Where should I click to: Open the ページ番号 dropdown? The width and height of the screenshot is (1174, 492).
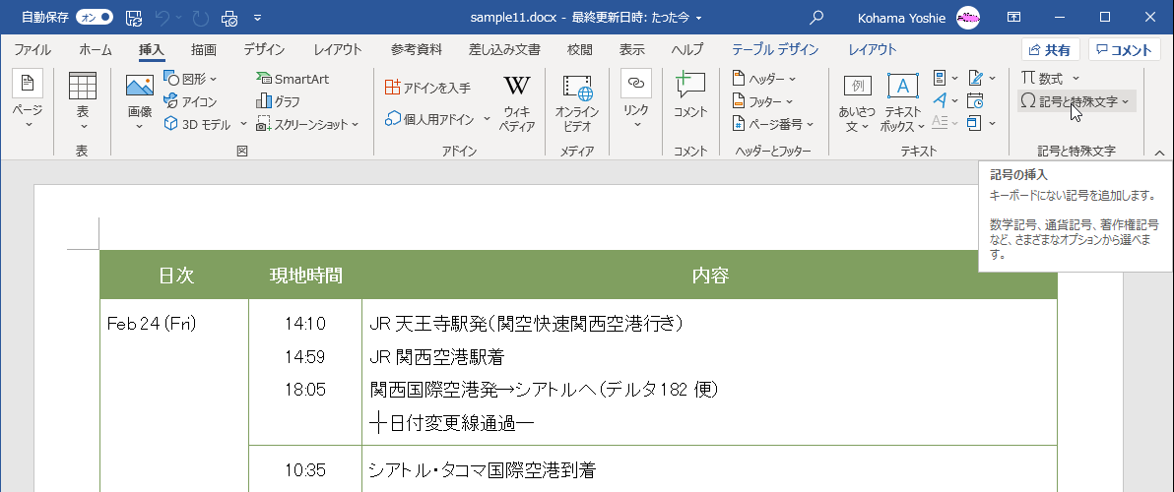tap(773, 124)
